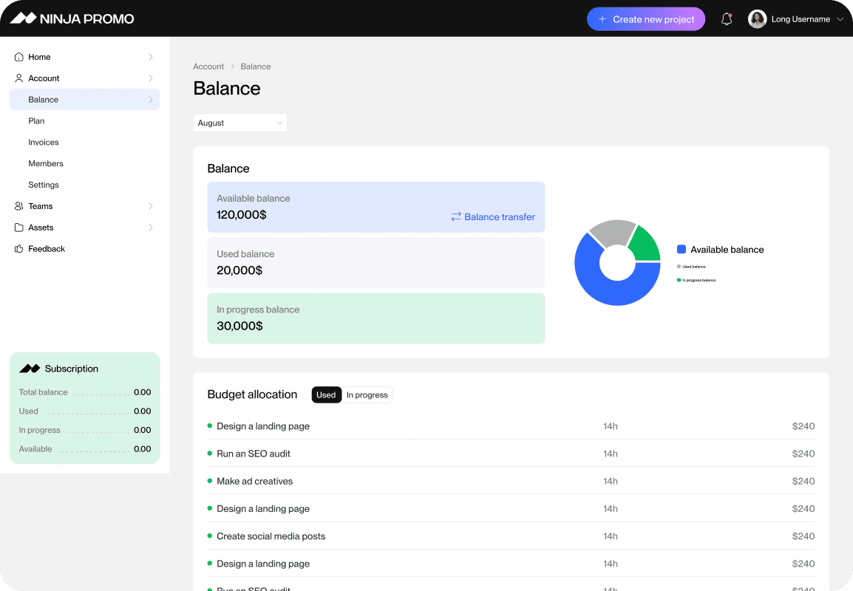Click the Balance transfer link
This screenshot has width=853, height=591.
tap(493, 217)
